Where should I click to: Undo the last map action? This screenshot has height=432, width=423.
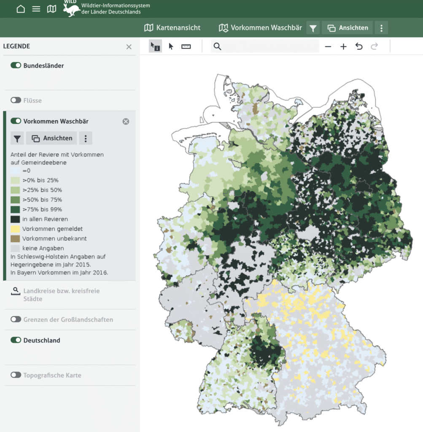359,46
